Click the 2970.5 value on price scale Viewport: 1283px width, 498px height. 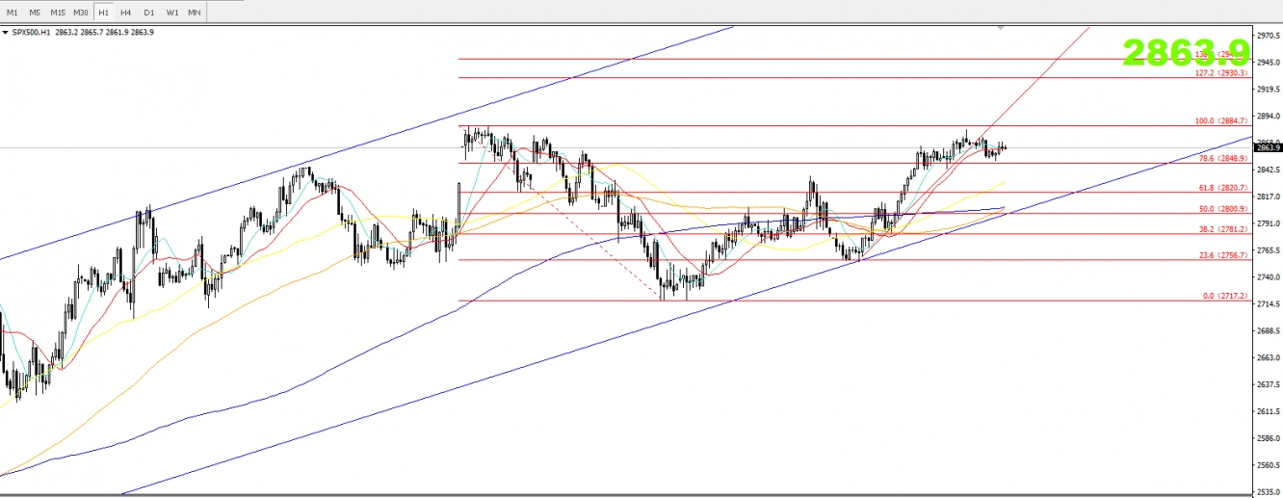pyautogui.click(x=1268, y=35)
